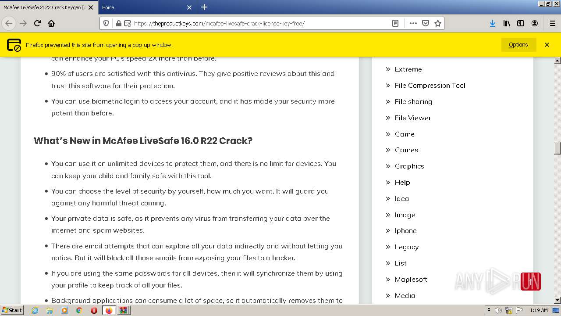This screenshot has height=316, width=561.
Task: Click the browser Back arrow button
Action: pos(9,23)
